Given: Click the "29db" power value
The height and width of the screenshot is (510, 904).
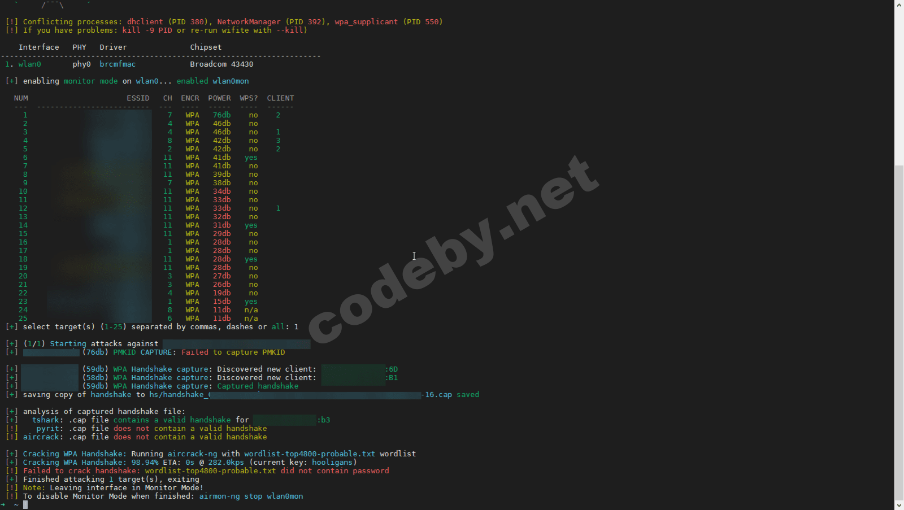Looking at the screenshot, I should tap(222, 234).
